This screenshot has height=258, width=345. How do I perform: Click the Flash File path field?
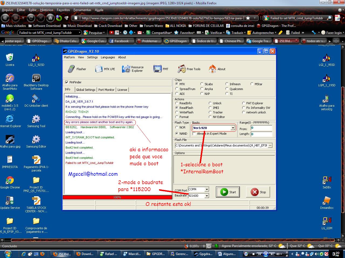221,145
